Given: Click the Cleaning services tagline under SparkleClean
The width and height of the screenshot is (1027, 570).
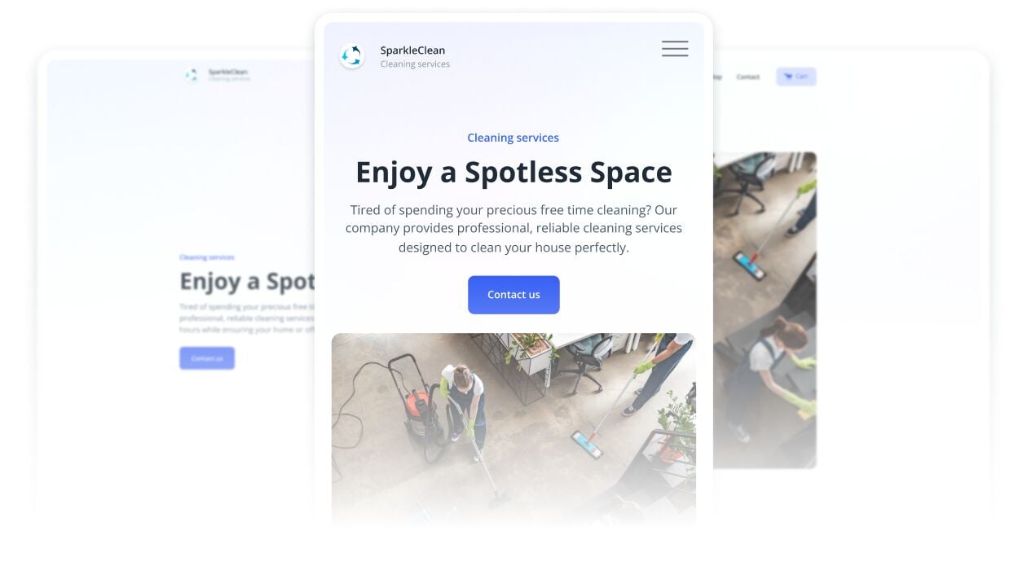Looking at the screenshot, I should point(415,64).
